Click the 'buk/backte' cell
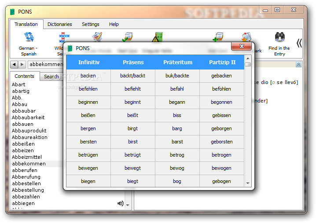Image resolution: width=316 pixels, height=223 pixels. coord(177,76)
